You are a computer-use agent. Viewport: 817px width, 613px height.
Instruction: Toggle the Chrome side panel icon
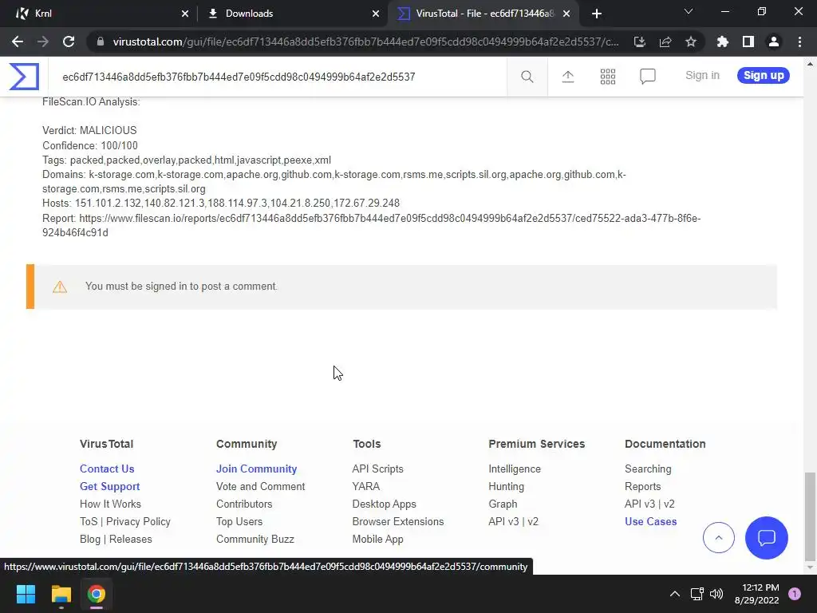click(748, 42)
